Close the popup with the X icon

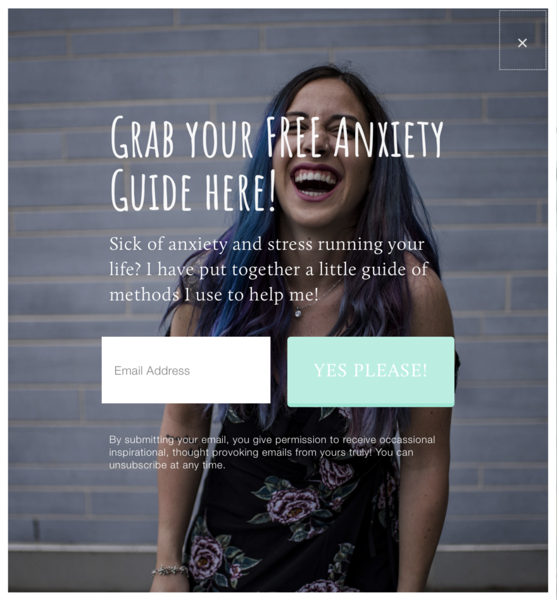tap(522, 43)
